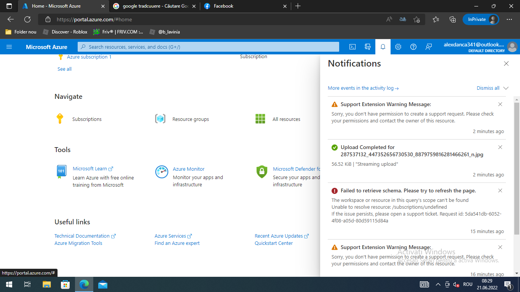Click the Microsoft Azure logo text
This screenshot has height=292, width=520.
[46, 47]
